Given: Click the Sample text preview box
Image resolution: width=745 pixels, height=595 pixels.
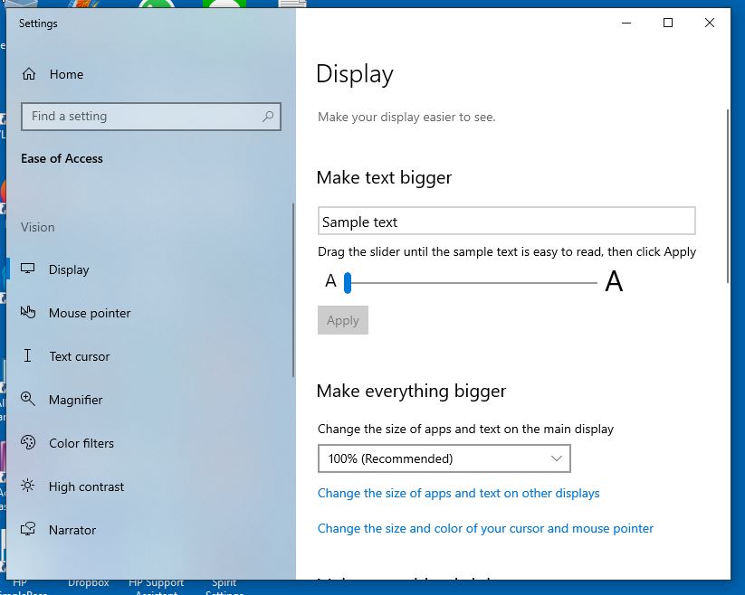Looking at the screenshot, I should coord(506,222).
